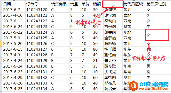Click the salesperson cell 霍幼白
171x93 pixels.
click(113, 21)
